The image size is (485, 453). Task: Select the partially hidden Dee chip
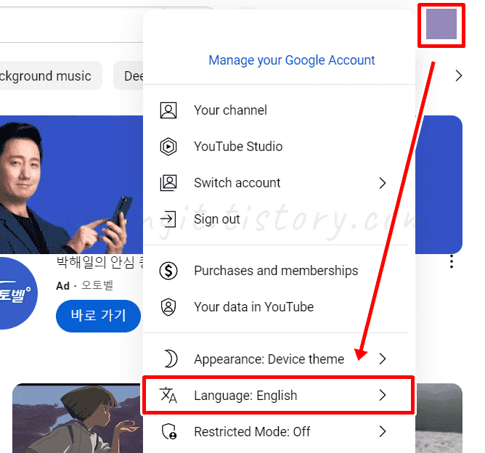click(129, 75)
